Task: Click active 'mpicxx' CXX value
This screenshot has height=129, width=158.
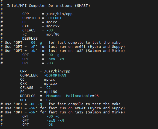Action: point(51,84)
